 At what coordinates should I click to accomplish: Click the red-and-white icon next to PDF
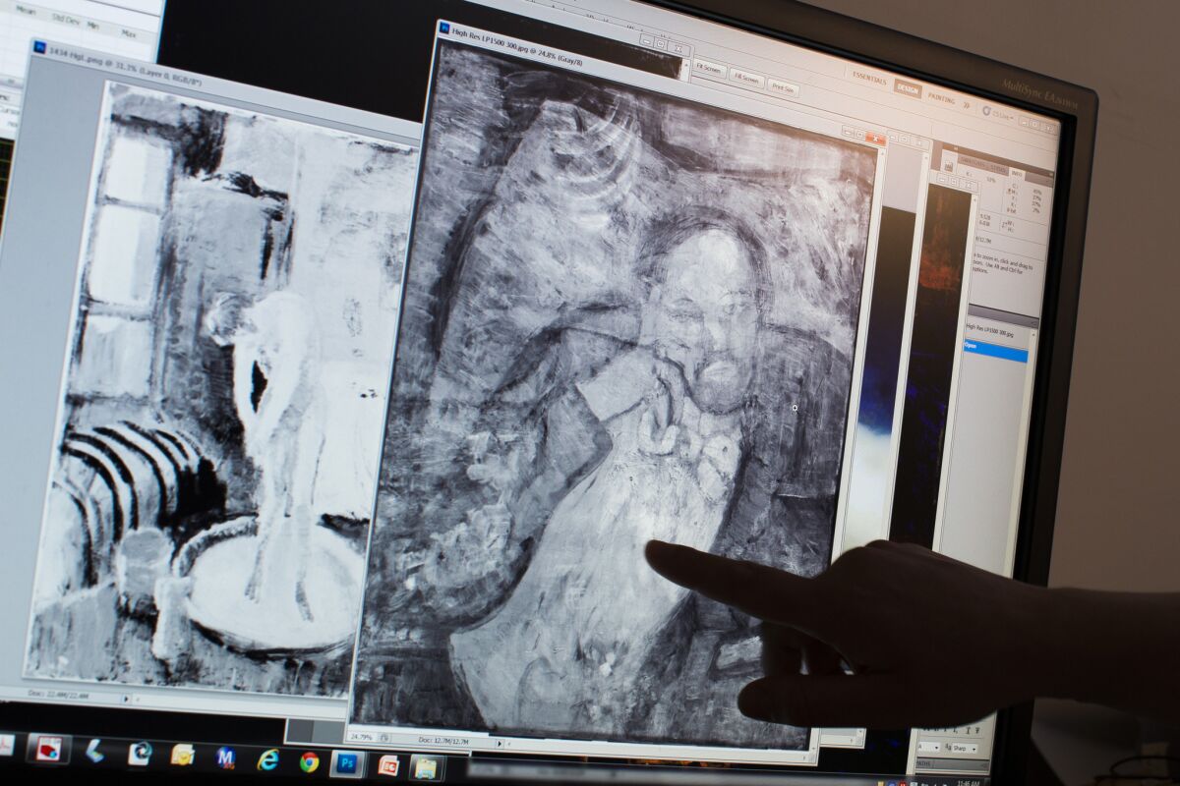click(x=49, y=749)
